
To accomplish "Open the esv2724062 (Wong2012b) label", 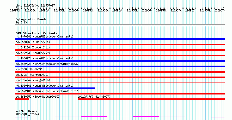I will [x=33, y=80].
